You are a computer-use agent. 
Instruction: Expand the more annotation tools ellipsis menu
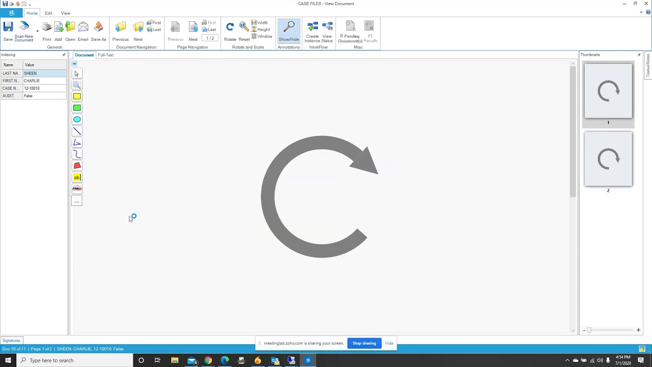point(76,201)
